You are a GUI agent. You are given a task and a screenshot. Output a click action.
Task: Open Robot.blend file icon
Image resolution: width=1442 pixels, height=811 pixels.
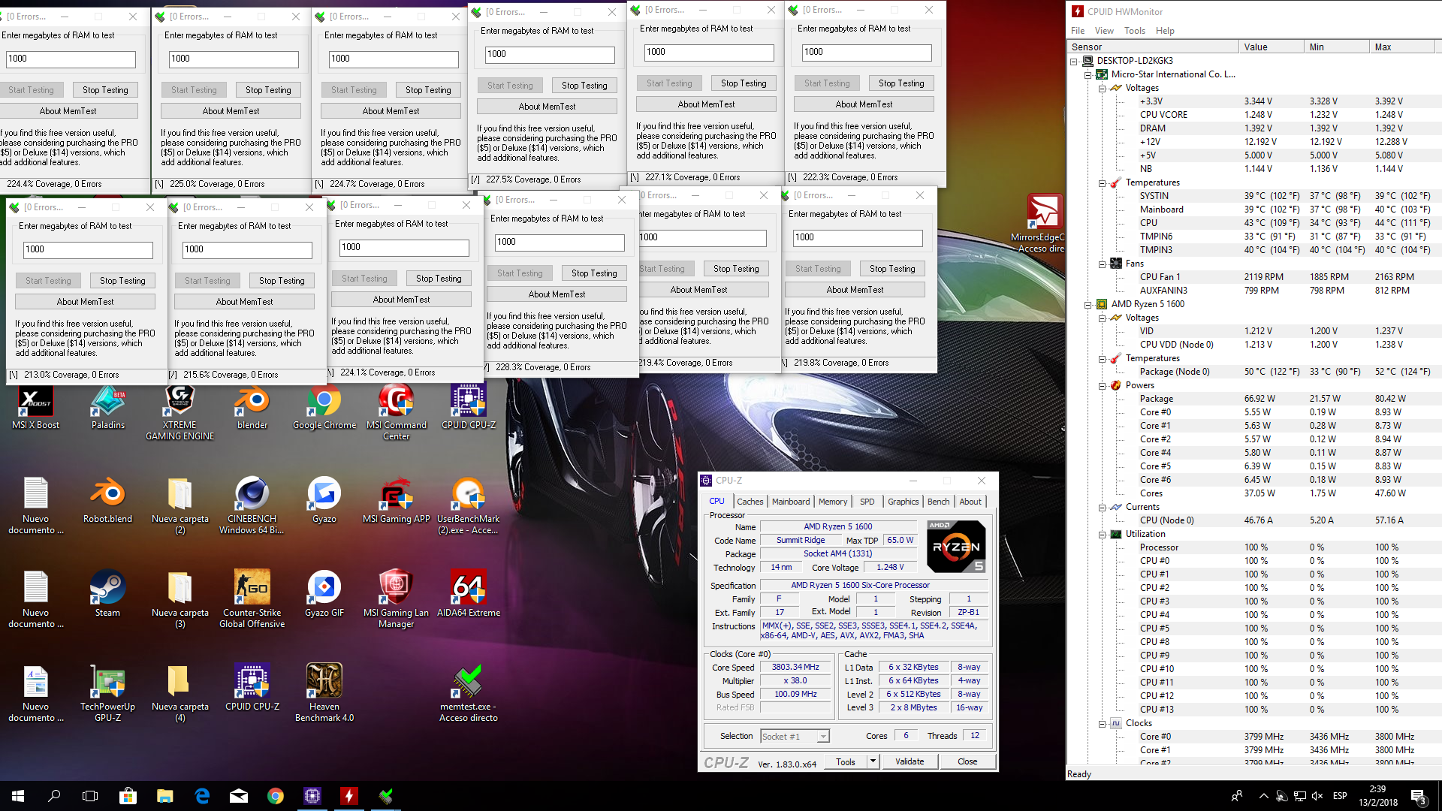click(108, 501)
